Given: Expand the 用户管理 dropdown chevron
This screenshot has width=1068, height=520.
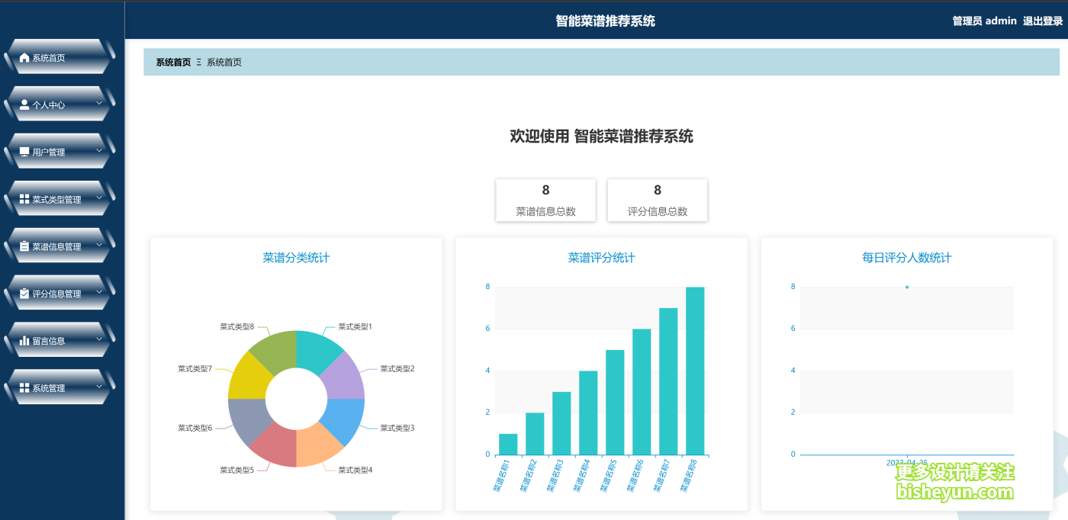Looking at the screenshot, I should (98, 150).
